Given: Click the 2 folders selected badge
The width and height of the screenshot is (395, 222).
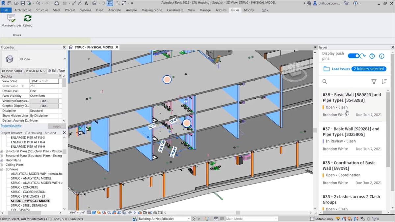Looking at the screenshot, I should (x=369, y=69).
